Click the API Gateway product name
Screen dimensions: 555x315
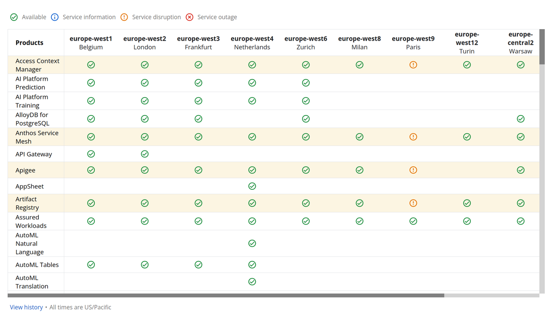pyautogui.click(x=34, y=154)
